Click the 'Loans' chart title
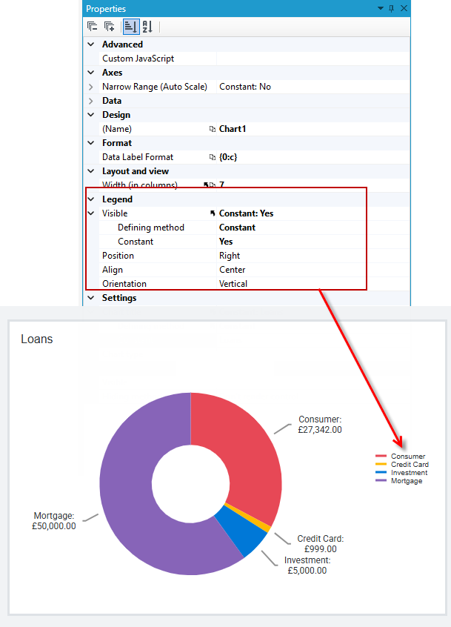This screenshot has height=627, width=451. (x=37, y=339)
